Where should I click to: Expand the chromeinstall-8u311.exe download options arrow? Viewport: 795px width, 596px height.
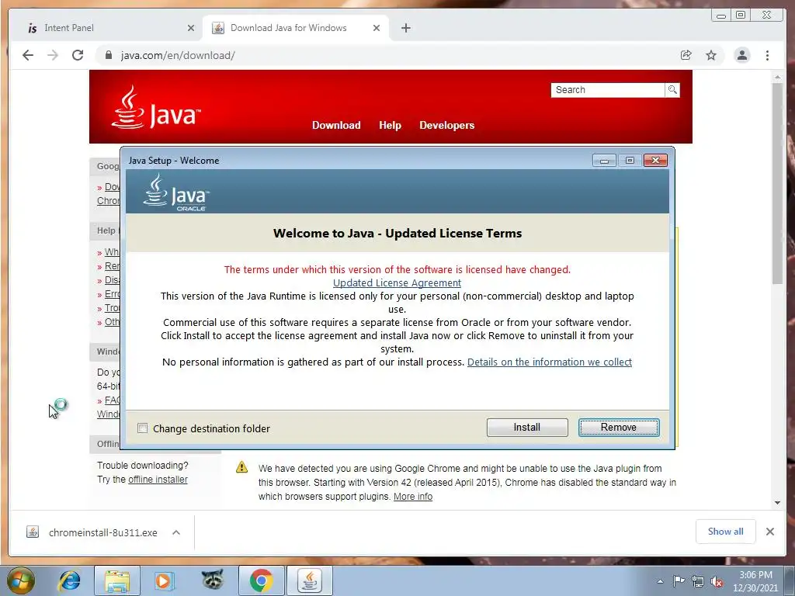176,532
